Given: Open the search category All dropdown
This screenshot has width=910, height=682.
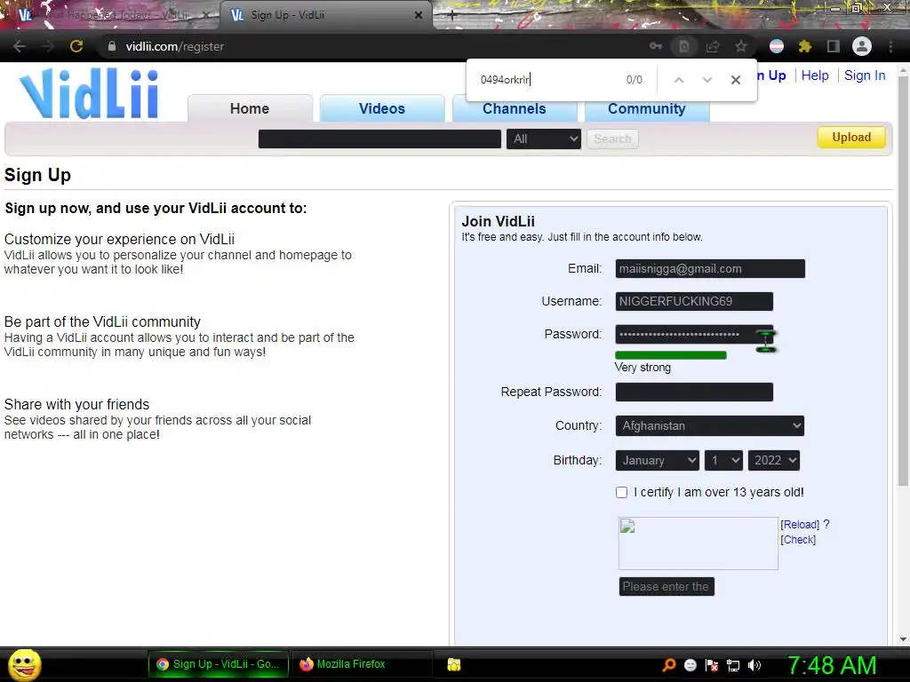Looking at the screenshot, I should 544,139.
